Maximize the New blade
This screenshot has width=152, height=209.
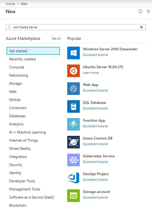click(x=140, y=11)
